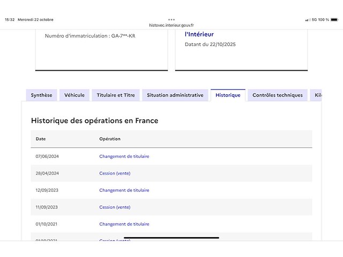Viewport: 343px width, 257px height.
Task: Click Changement de titulaire dated 12/09/2023
Action: [x=124, y=190]
